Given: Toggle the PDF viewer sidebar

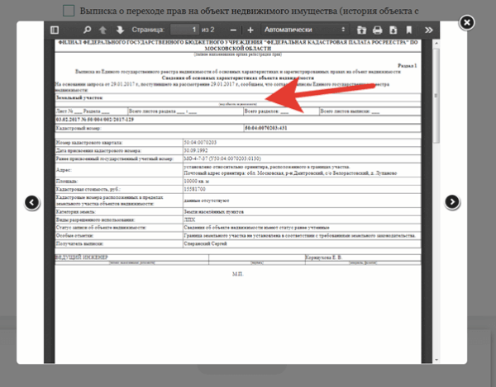Looking at the screenshot, I should click(x=55, y=30).
